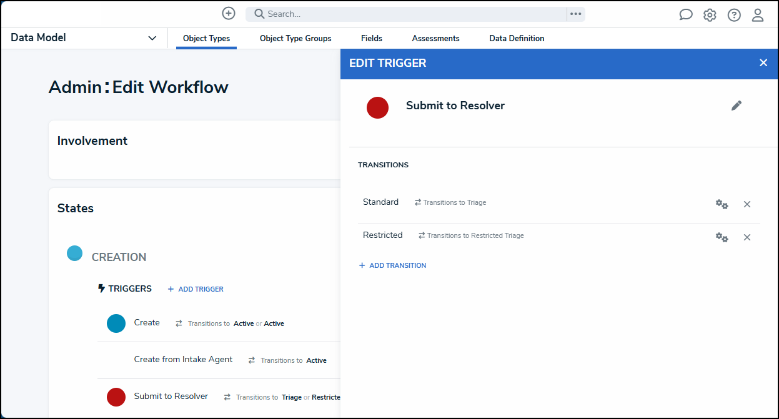Delete the Standard transition
This screenshot has width=779, height=419.
747,204
